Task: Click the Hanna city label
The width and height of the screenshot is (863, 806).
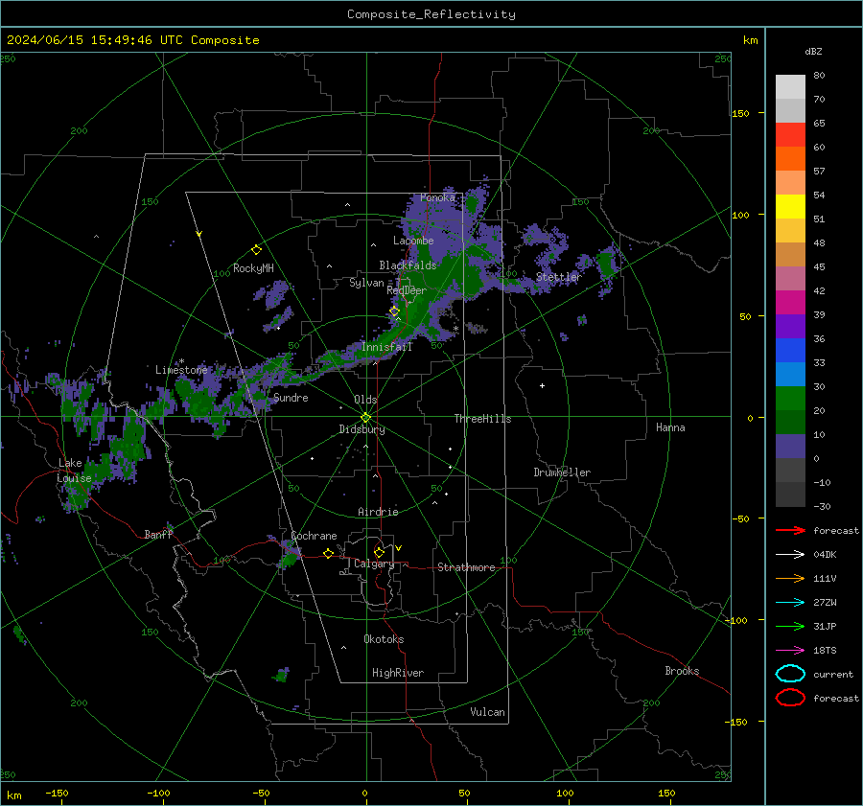Action: (x=670, y=427)
